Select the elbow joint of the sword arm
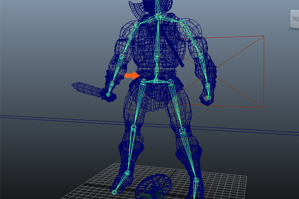Image resolution: width=299 pixels, height=199 pixels. [x=122, y=56]
